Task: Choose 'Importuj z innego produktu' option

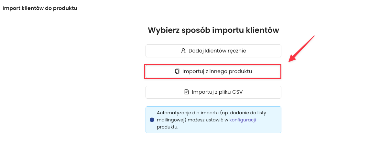Action: point(213,71)
